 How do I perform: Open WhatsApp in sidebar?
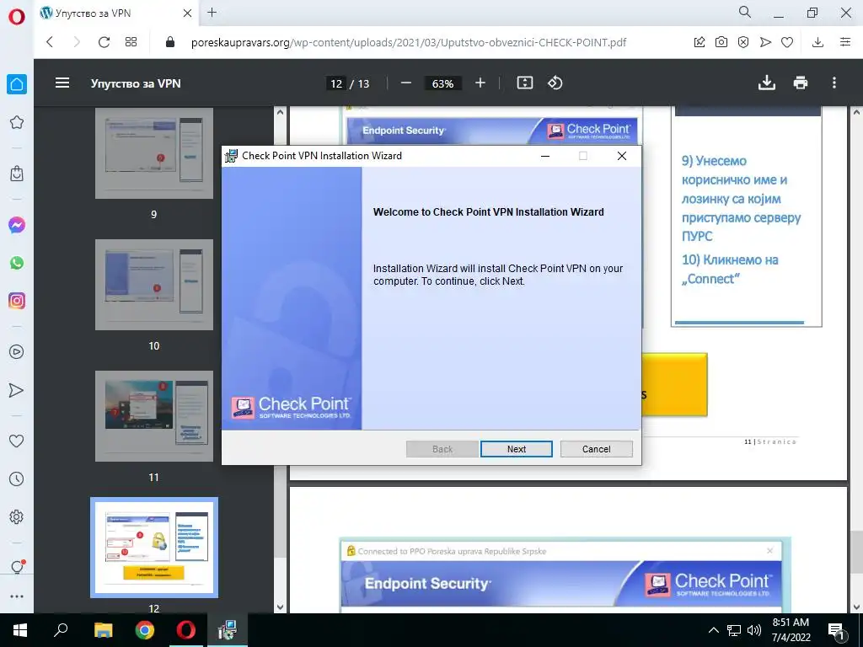click(17, 263)
